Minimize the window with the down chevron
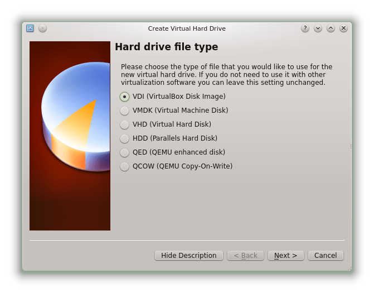 [x=318, y=28]
